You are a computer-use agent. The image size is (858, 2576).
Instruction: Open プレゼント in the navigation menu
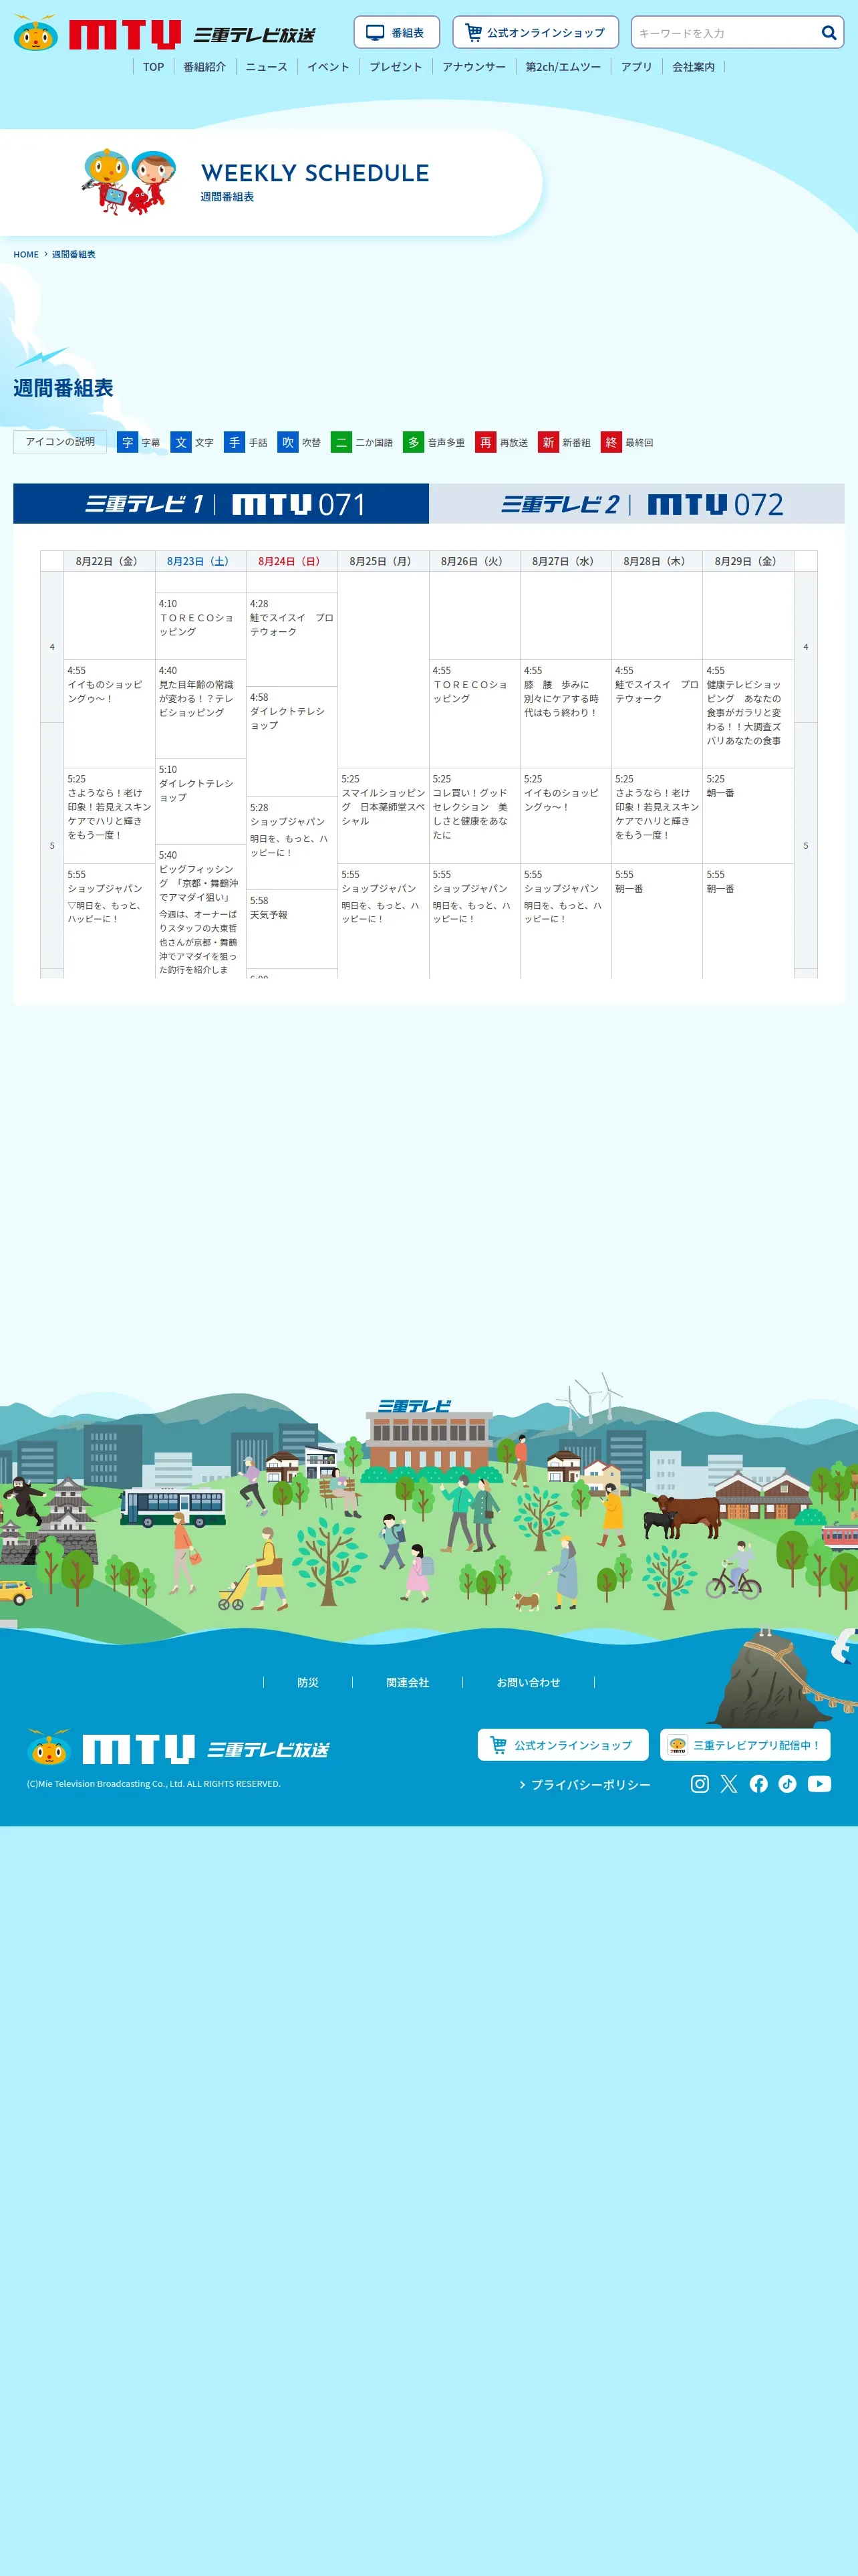click(396, 67)
